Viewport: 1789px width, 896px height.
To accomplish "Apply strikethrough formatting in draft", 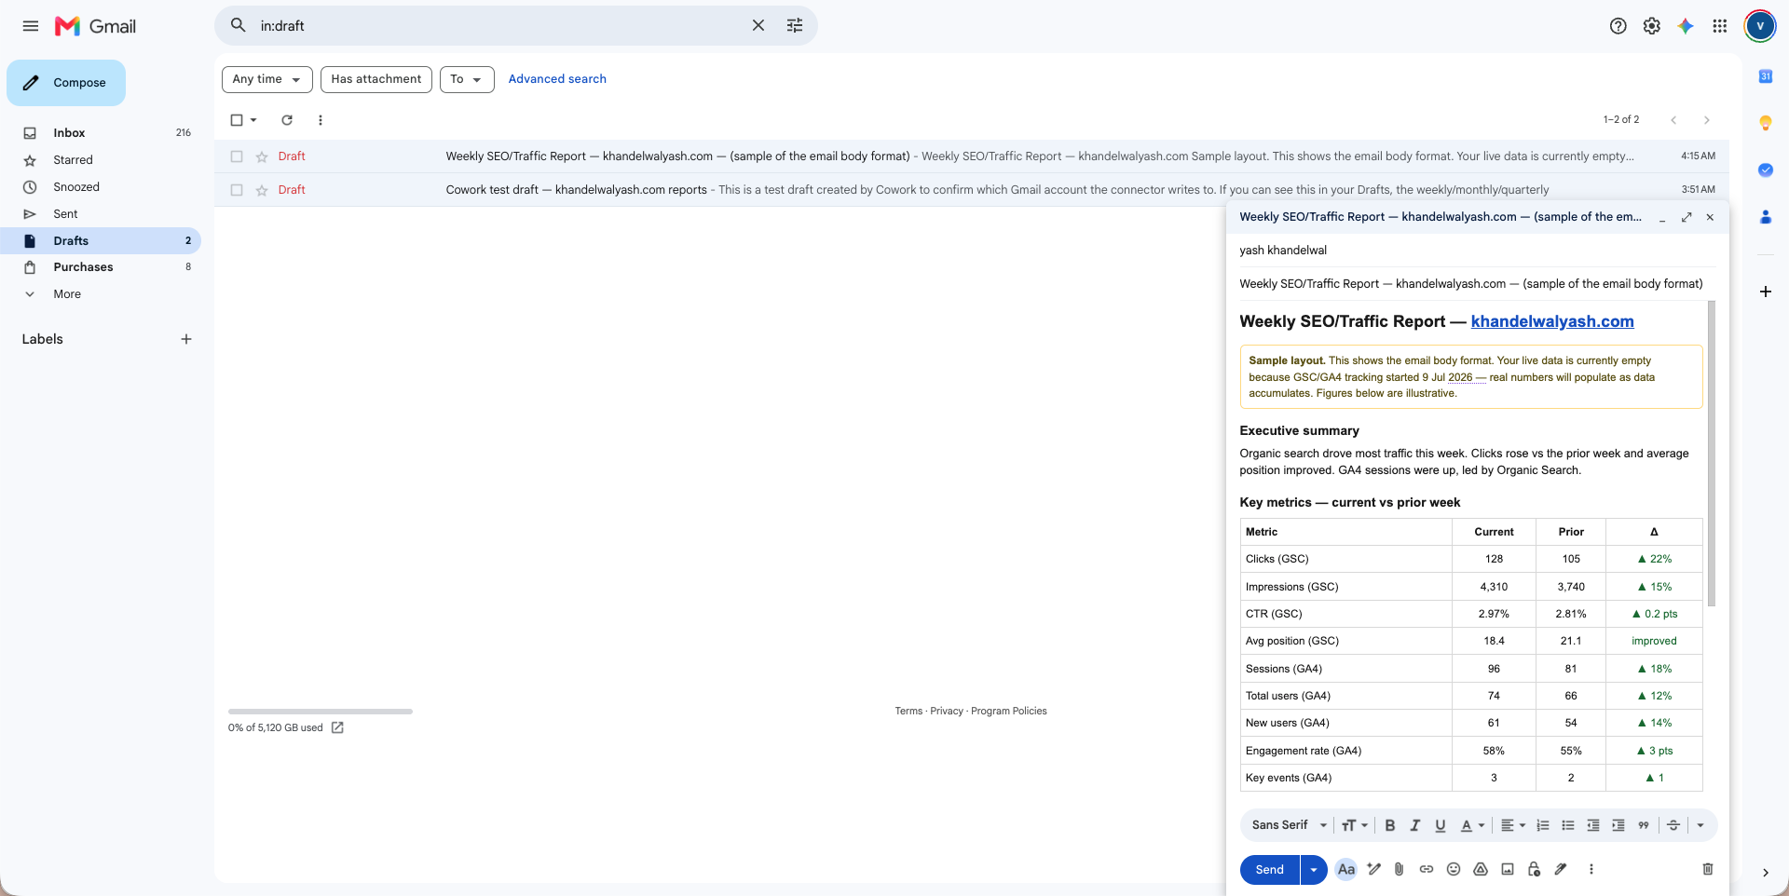I will point(1673,825).
